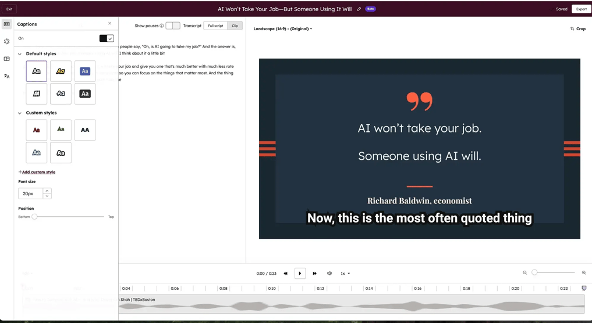Screen dimensions: 592x323
Task: Click the transcript line about taking my job
Action: [178, 46]
